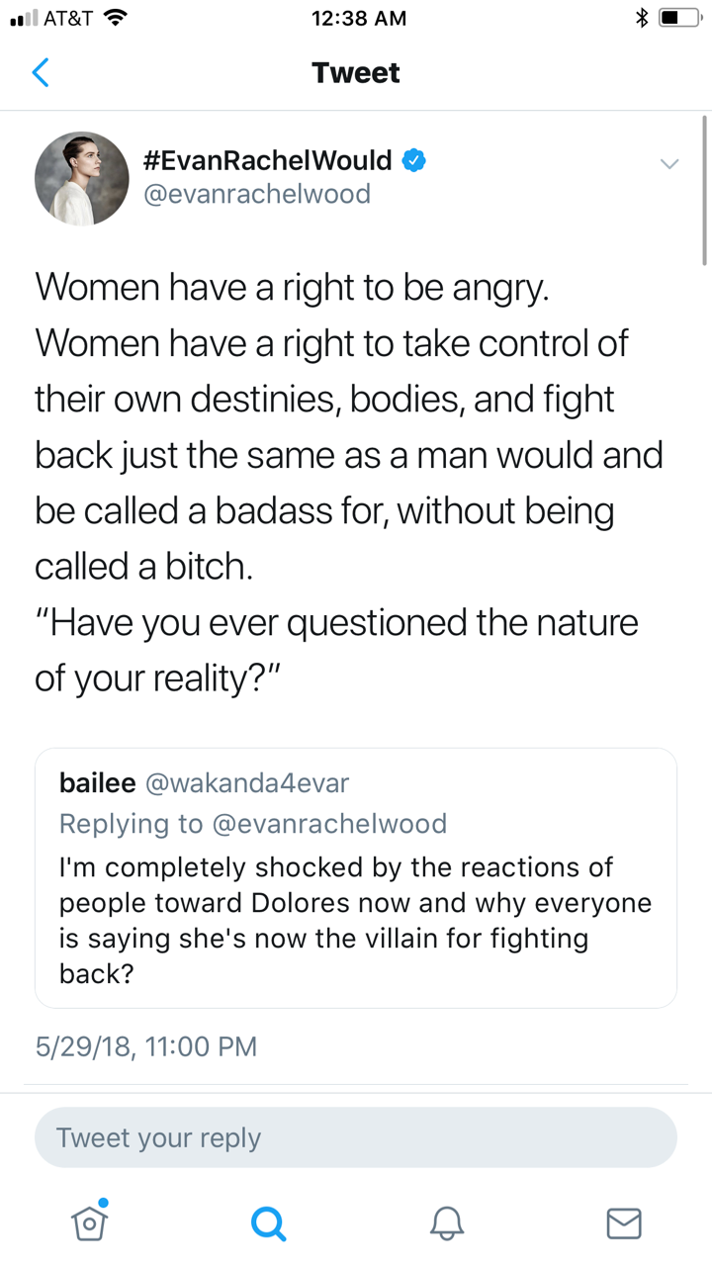The width and height of the screenshot is (712, 1266).
Task: Tap the blue verified badge
Action: (414, 160)
